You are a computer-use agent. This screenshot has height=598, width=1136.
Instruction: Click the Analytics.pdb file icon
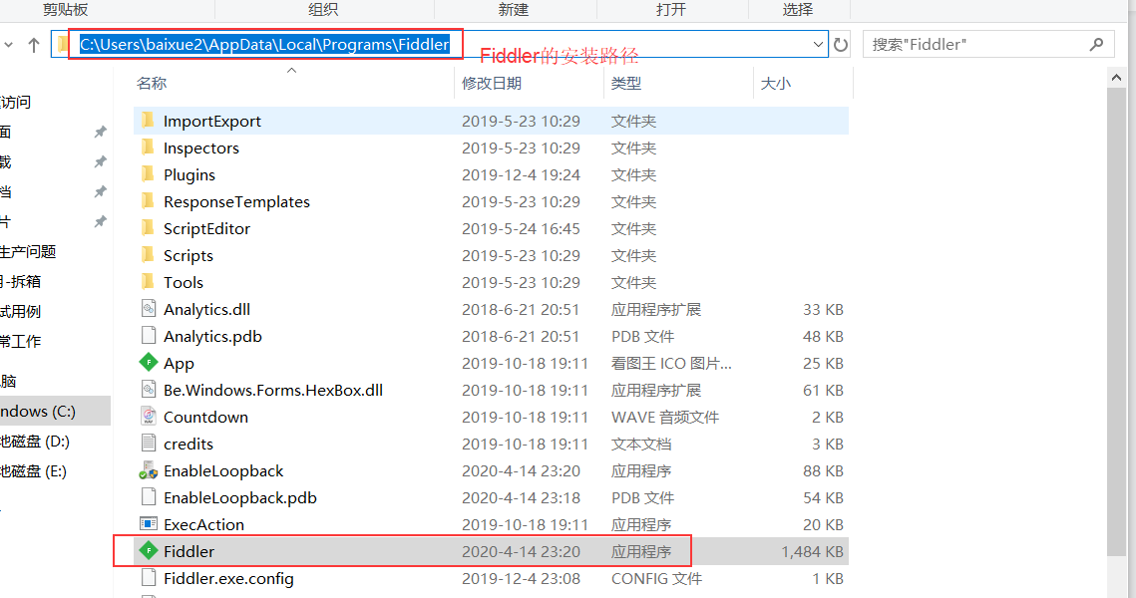tap(149, 335)
